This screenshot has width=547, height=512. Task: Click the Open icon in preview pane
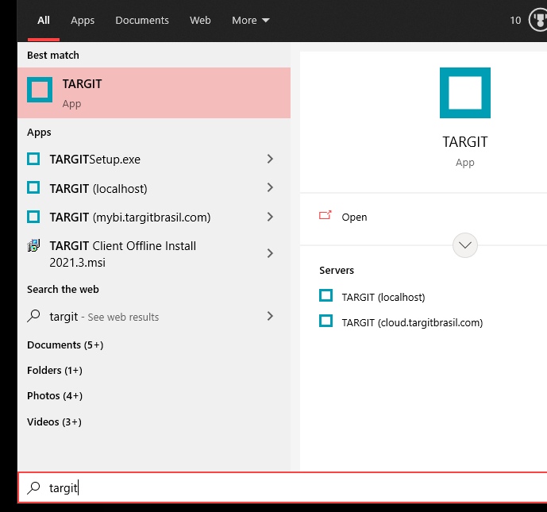click(x=326, y=216)
